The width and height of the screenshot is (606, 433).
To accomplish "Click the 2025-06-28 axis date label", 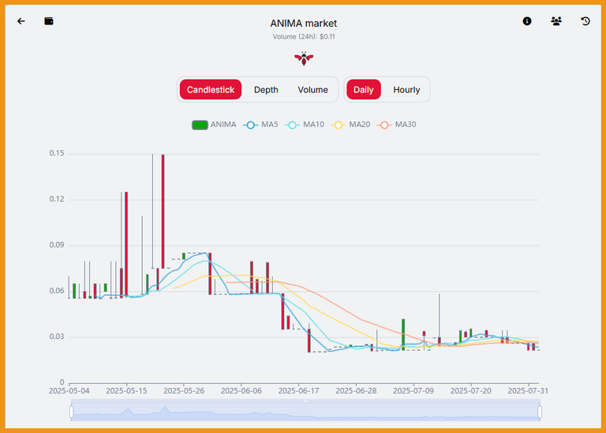I will [356, 391].
